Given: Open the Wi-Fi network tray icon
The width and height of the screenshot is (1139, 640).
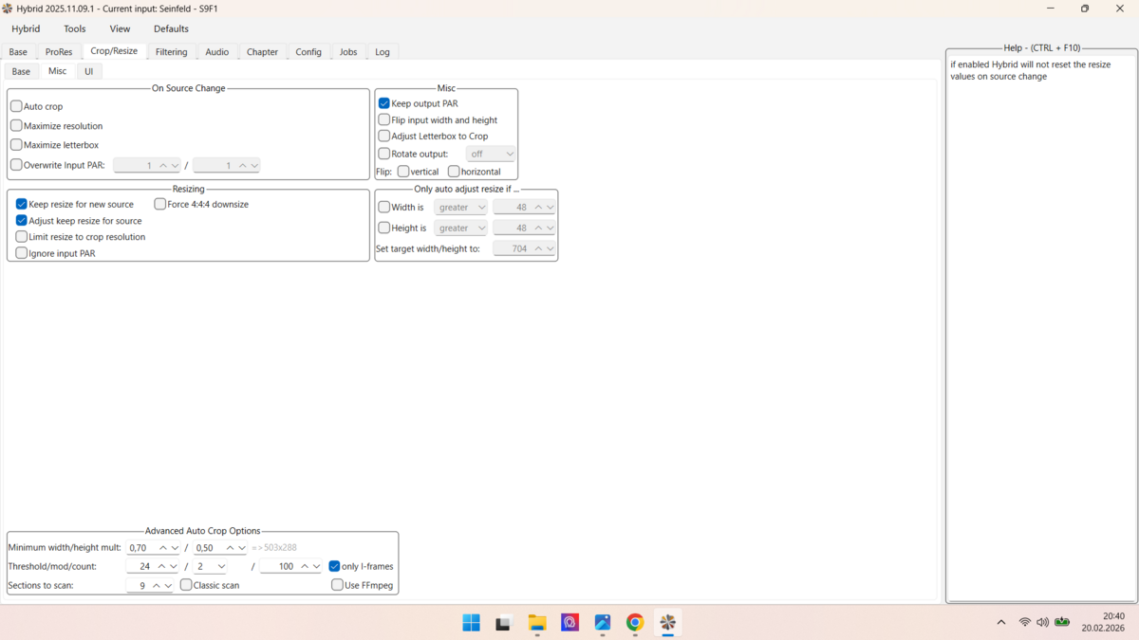Looking at the screenshot, I should pyautogui.click(x=1024, y=623).
